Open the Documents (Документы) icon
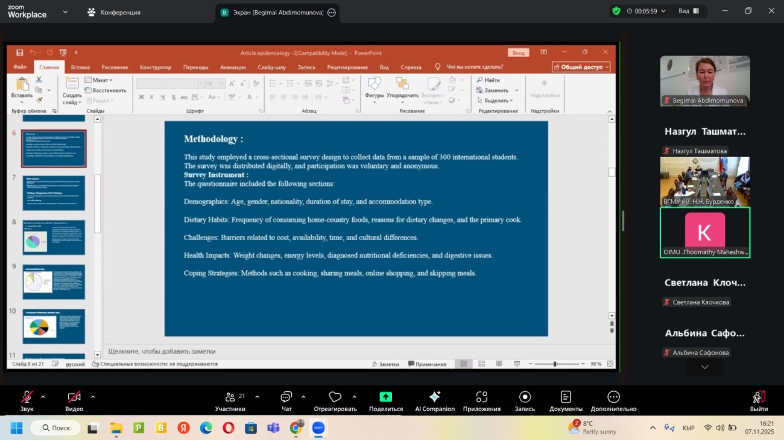Image resolution: width=784 pixels, height=440 pixels. (566, 397)
